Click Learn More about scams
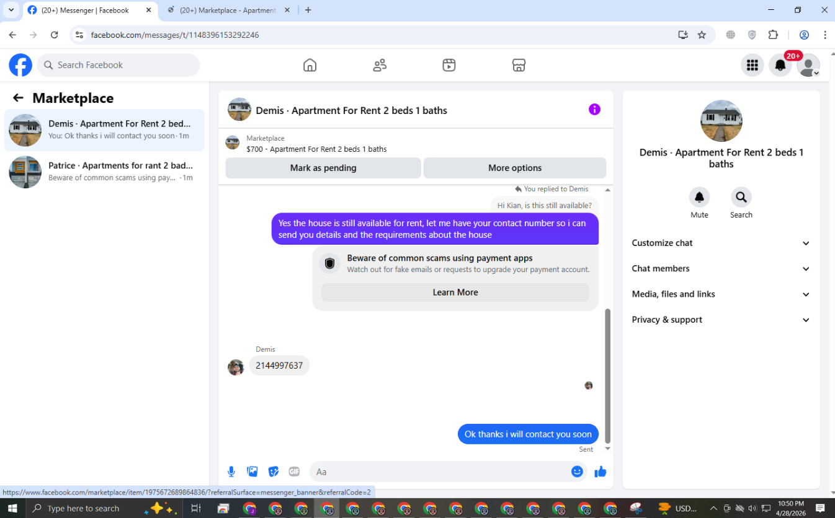This screenshot has height=518, width=835. point(455,292)
